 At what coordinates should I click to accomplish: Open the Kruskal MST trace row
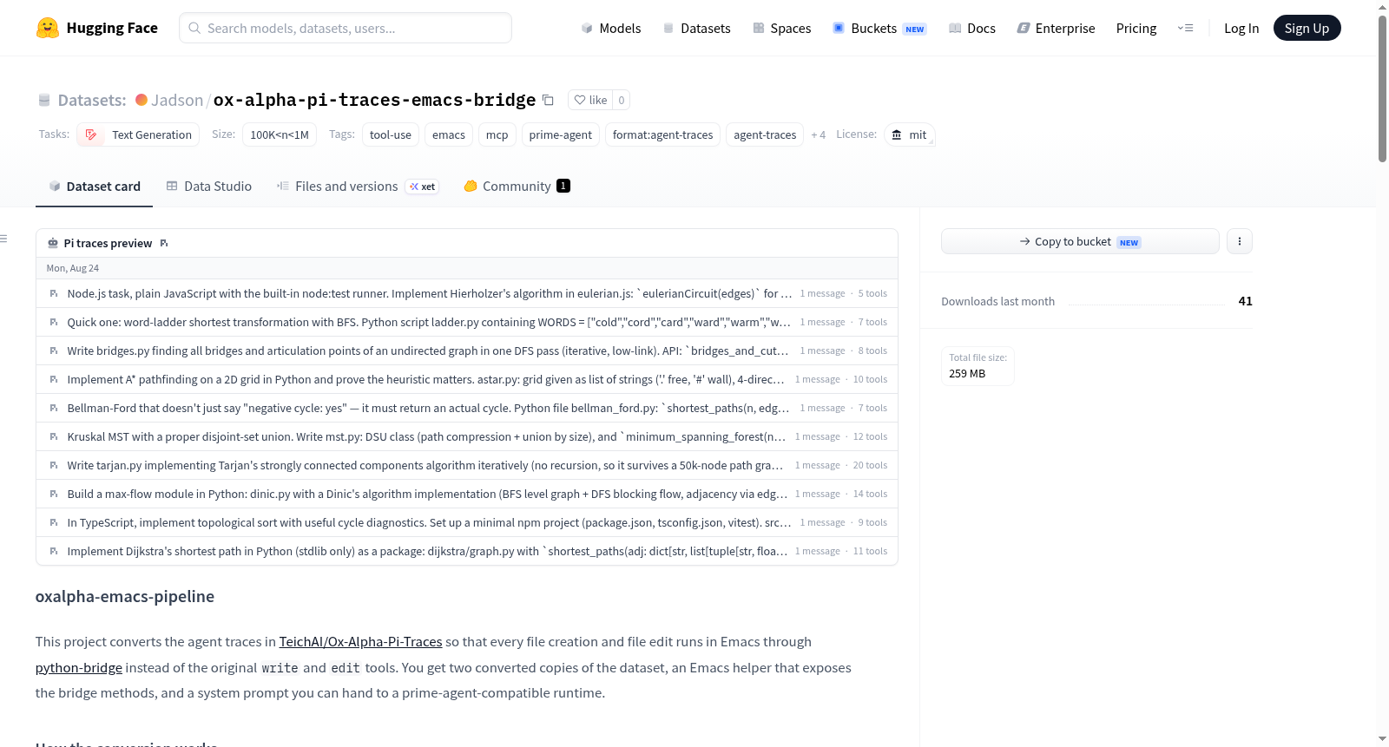coord(467,436)
